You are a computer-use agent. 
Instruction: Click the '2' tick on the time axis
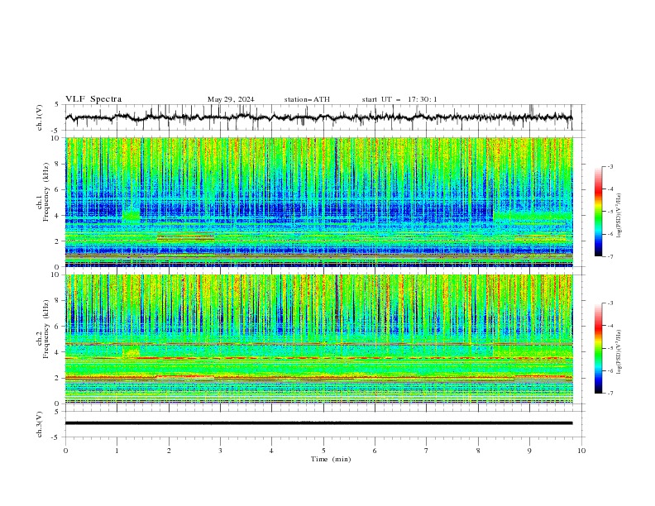coord(169,451)
